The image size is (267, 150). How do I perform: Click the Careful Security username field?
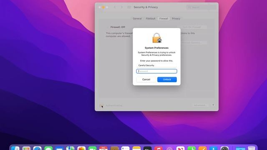point(156,65)
